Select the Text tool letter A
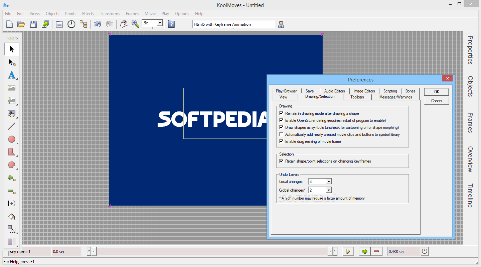The width and height of the screenshot is (481, 267). (12, 75)
